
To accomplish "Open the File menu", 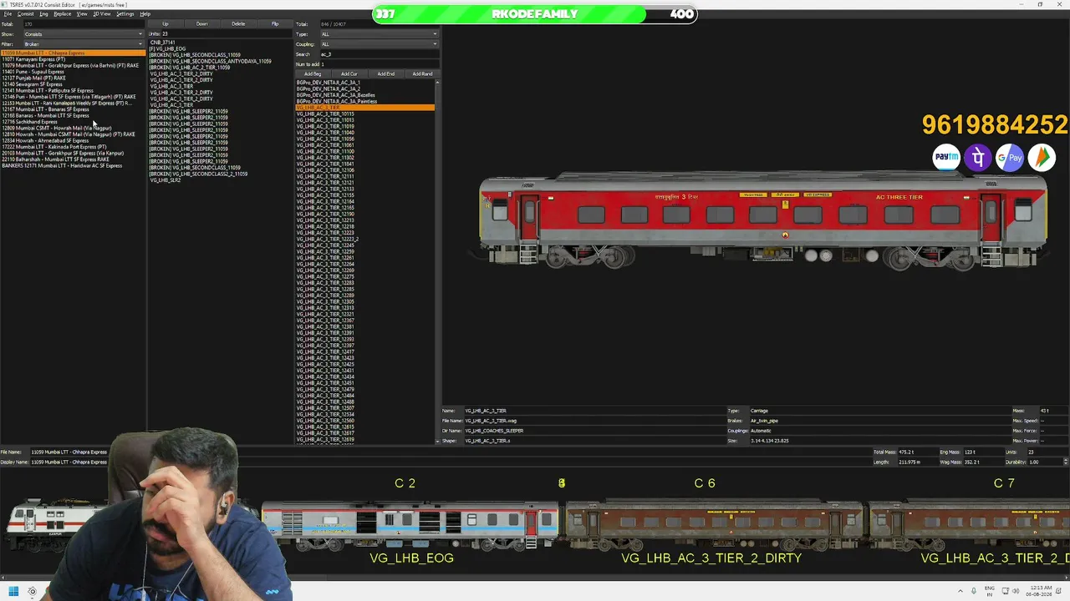I will (x=8, y=14).
